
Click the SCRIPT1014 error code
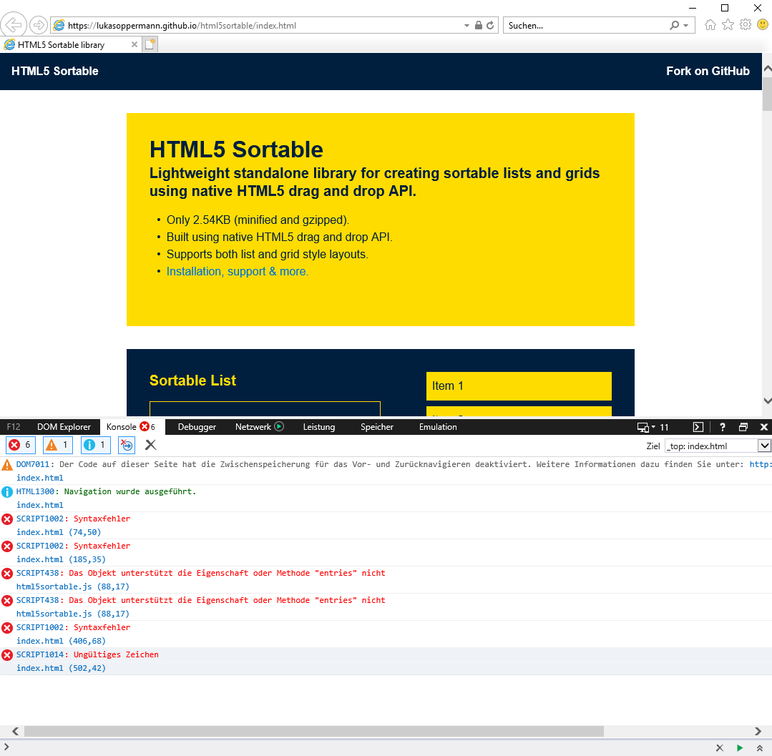[40, 654]
